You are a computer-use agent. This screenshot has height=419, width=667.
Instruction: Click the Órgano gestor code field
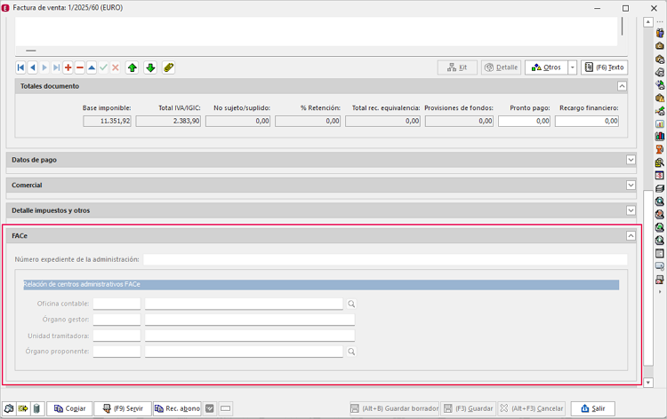click(117, 320)
